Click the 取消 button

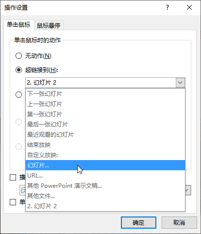pos(179,223)
